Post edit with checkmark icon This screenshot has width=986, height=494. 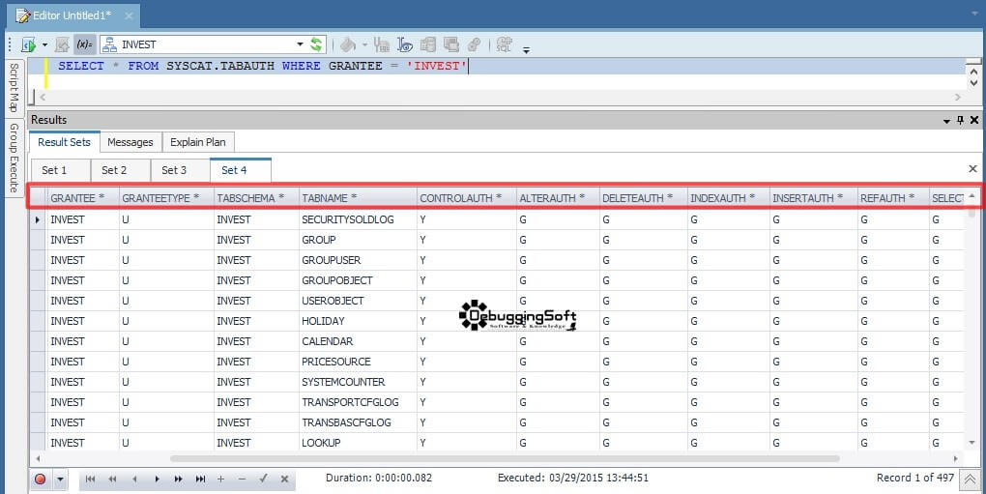point(264,479)
